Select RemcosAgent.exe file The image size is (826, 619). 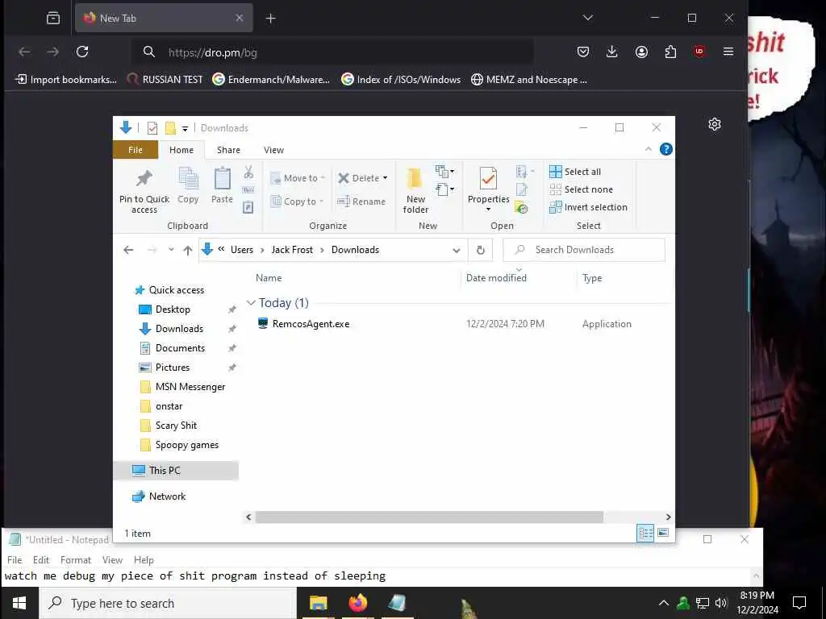311,324
